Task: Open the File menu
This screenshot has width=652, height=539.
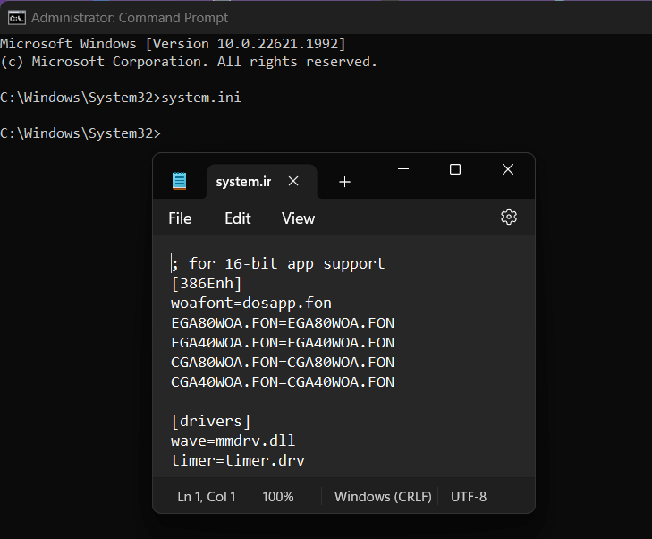Action: click(180, 218)
